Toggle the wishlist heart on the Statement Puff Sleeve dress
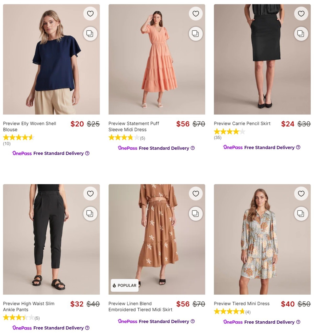 (196, 14)
